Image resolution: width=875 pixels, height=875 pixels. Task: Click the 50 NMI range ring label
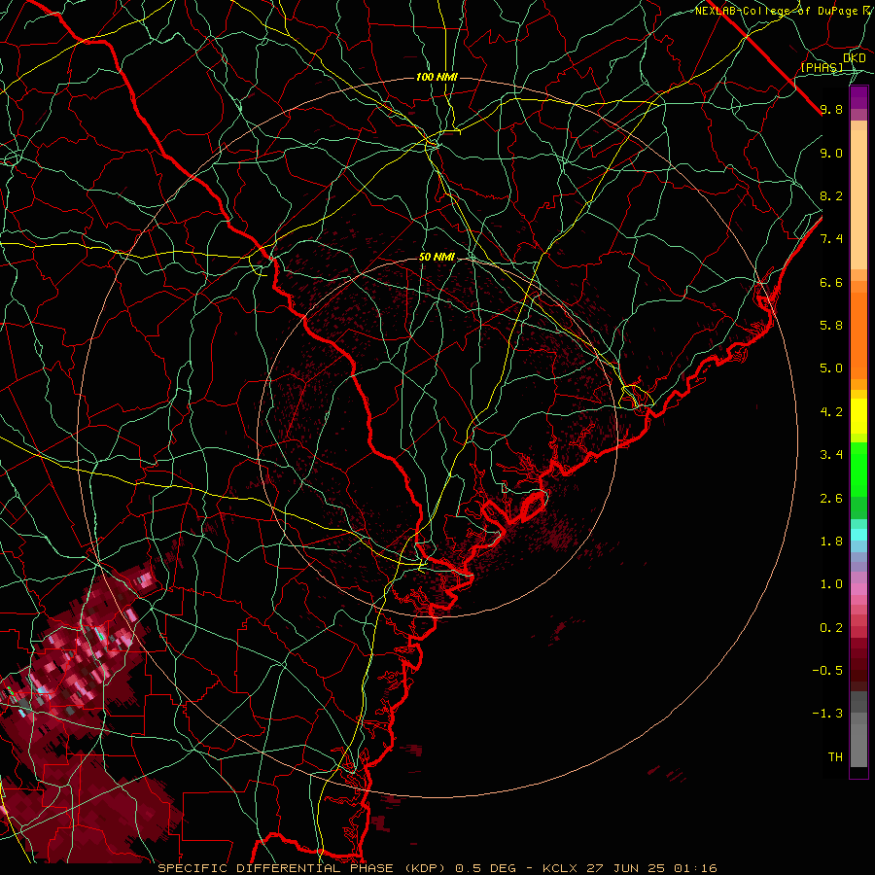click(x=437, y=258)
